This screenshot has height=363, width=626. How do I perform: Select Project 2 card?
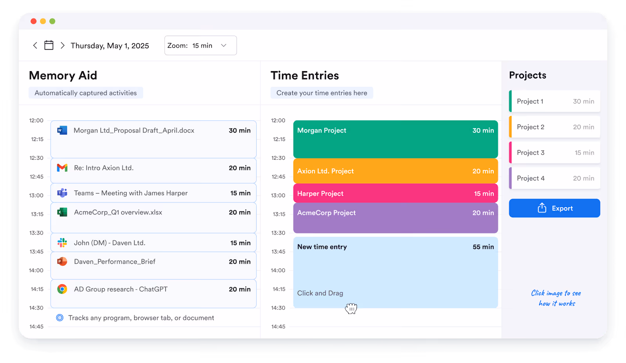554,127
